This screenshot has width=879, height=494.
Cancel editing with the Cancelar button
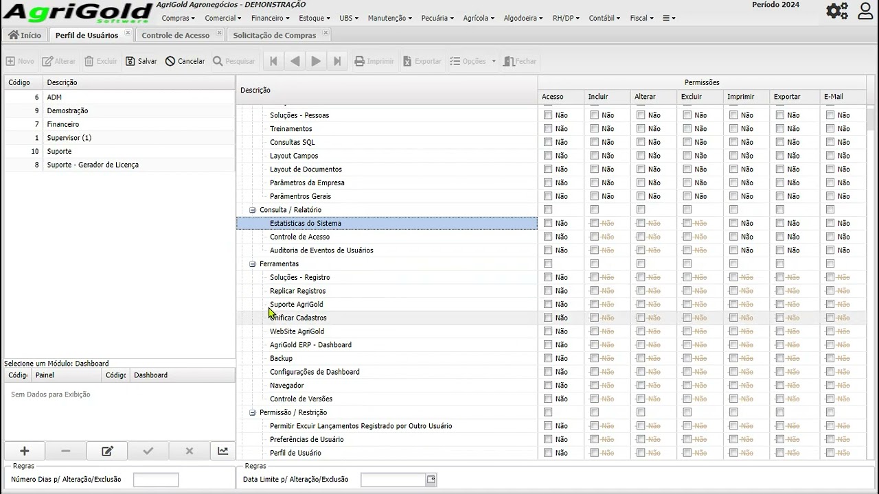click(x=185, y=61)
